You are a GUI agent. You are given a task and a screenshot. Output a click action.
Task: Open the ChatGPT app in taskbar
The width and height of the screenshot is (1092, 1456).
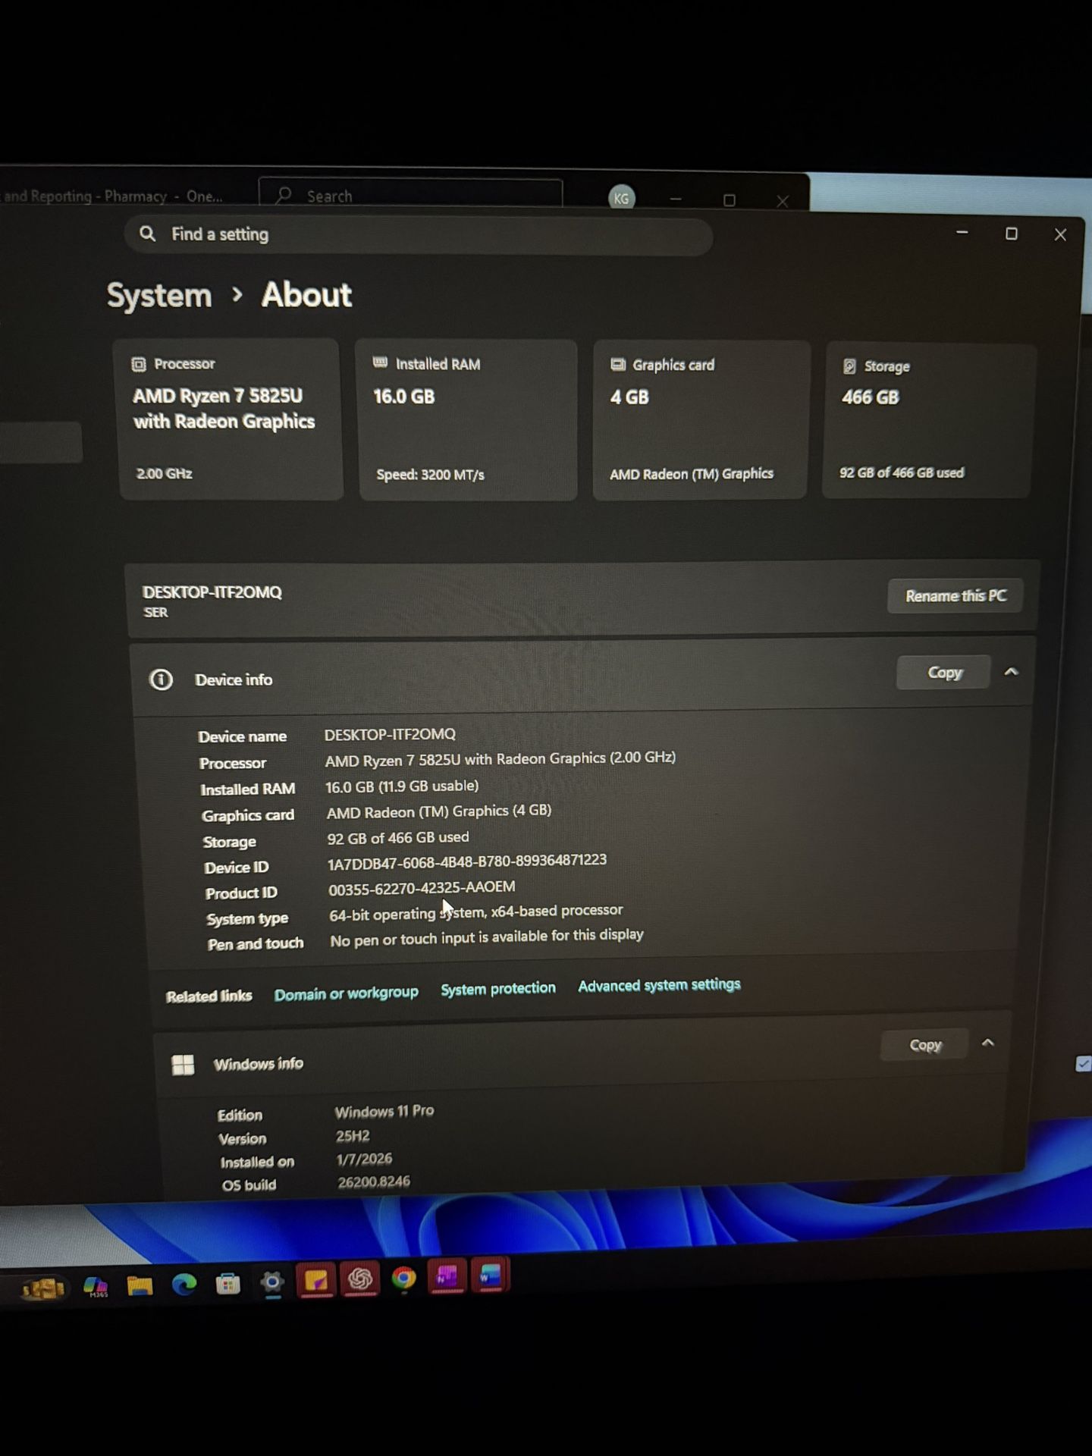(360, 1279)
